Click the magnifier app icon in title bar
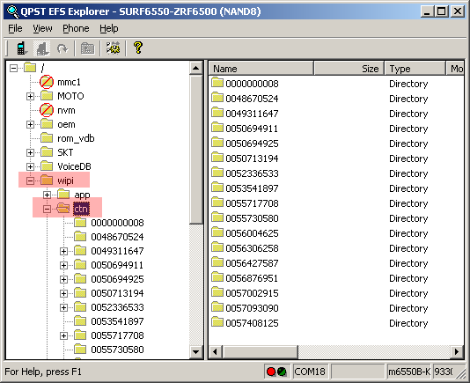 coord(12,11)
